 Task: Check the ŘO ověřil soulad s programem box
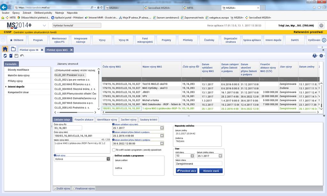(x=114, y=150)
